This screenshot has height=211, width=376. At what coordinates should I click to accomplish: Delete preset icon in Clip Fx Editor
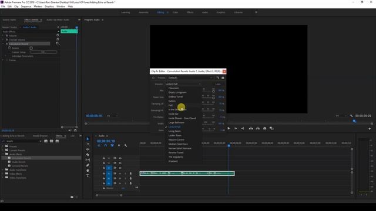point(223,78)
